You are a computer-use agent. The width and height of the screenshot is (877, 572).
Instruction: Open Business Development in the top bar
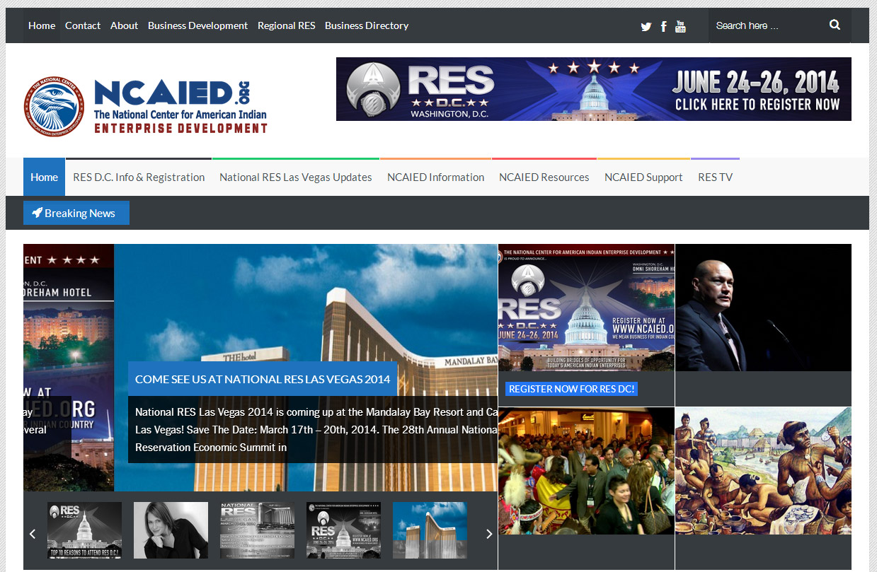[x=197, y=25]
